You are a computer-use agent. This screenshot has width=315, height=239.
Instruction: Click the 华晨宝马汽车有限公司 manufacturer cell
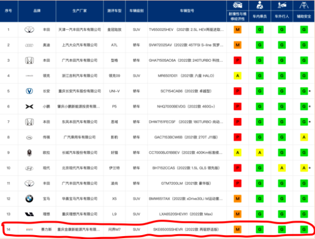80,199
